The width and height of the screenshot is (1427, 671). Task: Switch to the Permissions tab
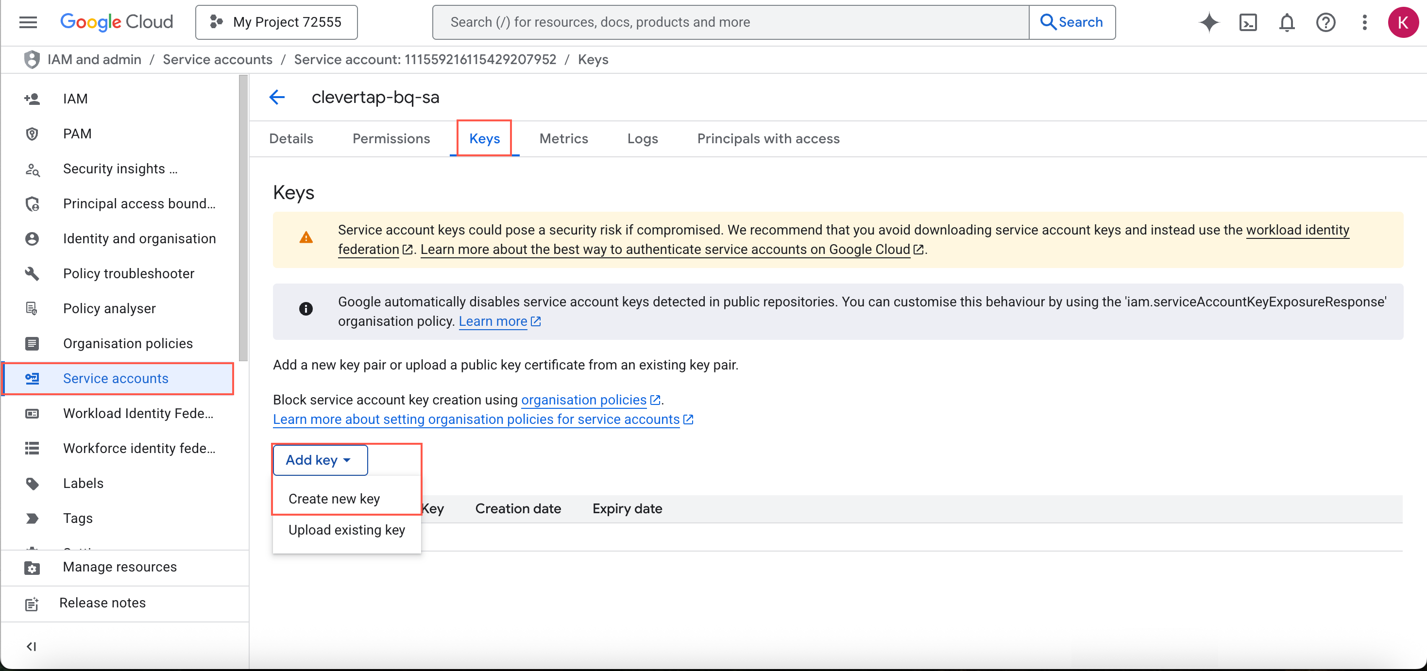tap(391, 138)
